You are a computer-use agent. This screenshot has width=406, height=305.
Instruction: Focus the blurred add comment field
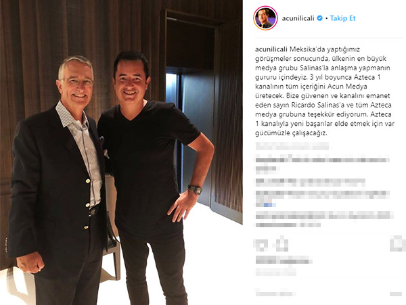276,294
